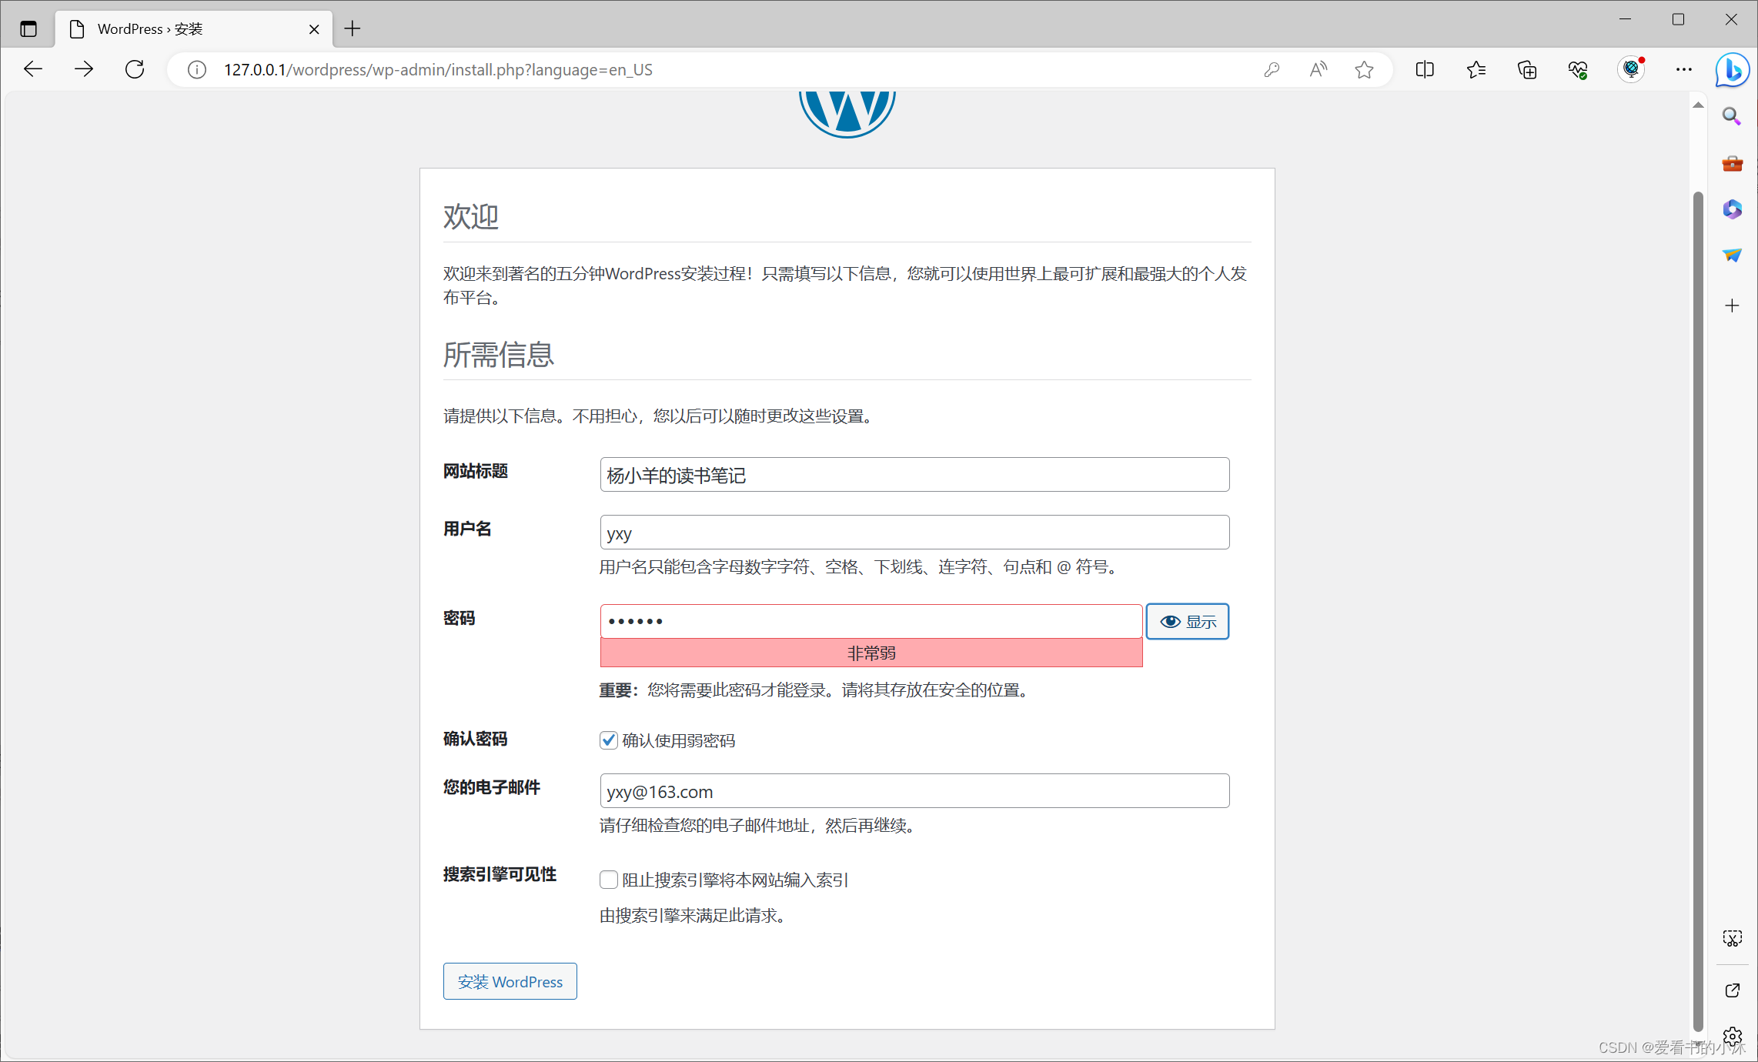Open Browser essentials heart icon
This screenshot has width=1758, height=1062.
(x=1578, y=70)
